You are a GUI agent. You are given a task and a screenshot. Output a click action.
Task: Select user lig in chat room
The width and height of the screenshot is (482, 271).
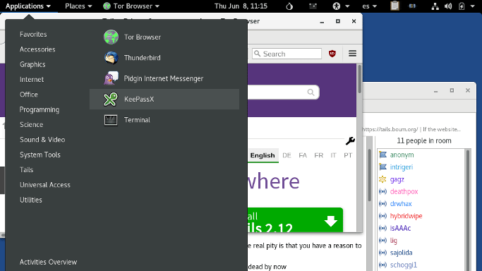(x=394, y=241)
